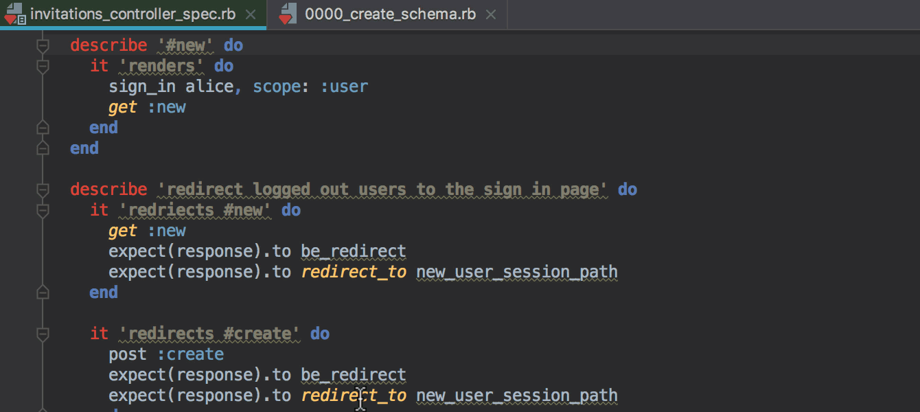The image size is (920, 412).
Task: Click get in the 'redriects #new' block
Action: (123, 231)
